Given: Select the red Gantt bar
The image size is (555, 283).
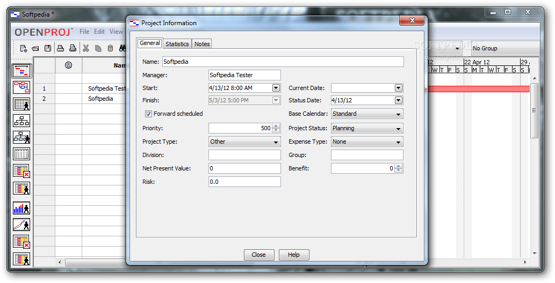Looking at the screenshot, I should tap(479, 88).
